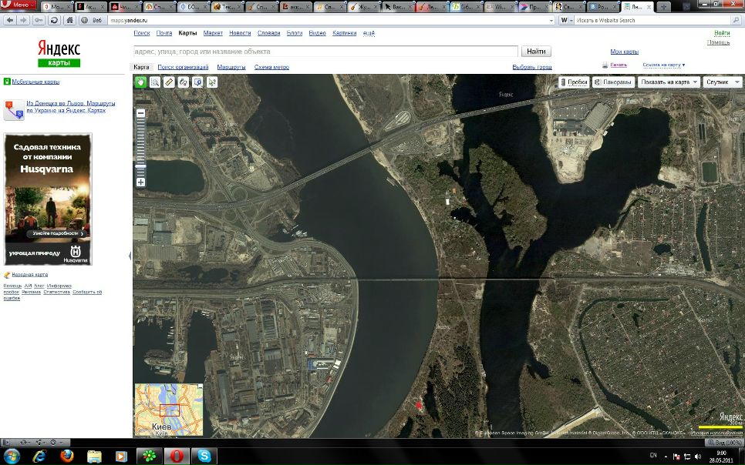Open the Выбрать город link

pos(532,68)
